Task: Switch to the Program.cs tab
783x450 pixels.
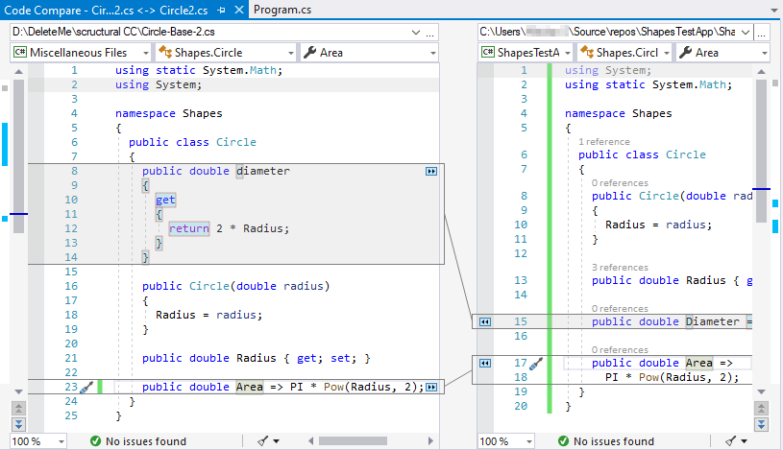Action: 282,10
